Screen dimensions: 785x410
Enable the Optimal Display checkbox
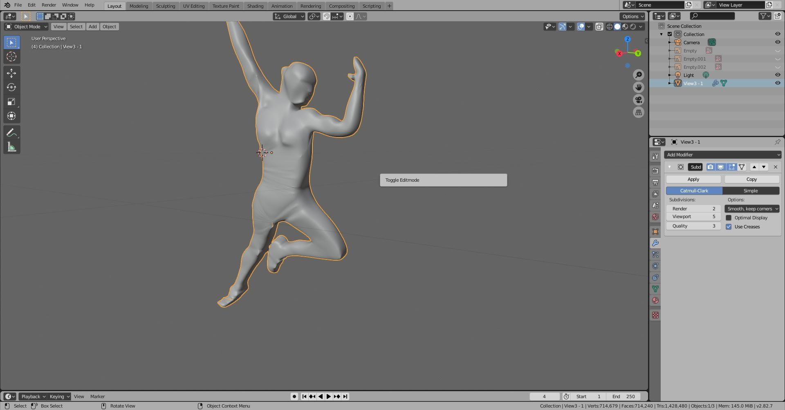729,218
